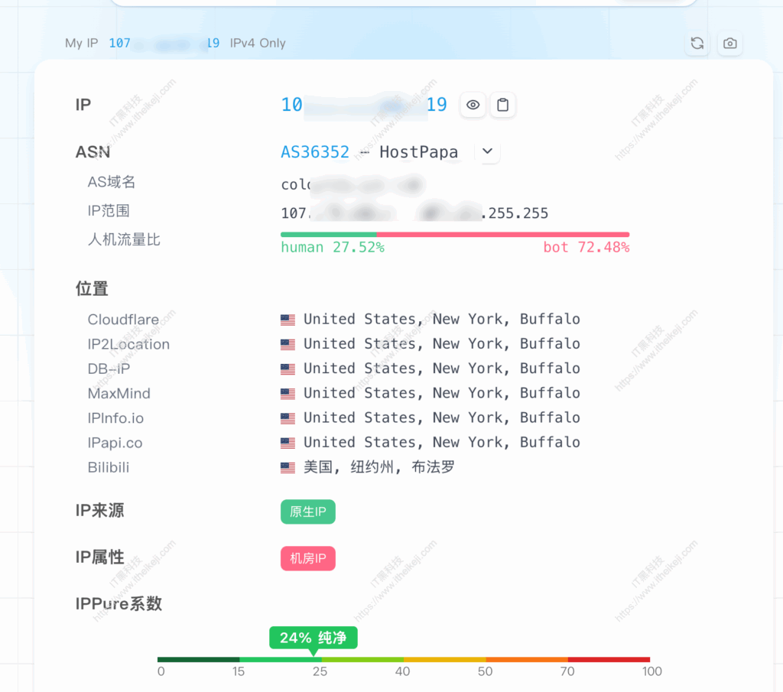The image size is (783, 692).
Task: Expand ASN details using the chevron
Action: pyautogui.click(x=487, y=151)
